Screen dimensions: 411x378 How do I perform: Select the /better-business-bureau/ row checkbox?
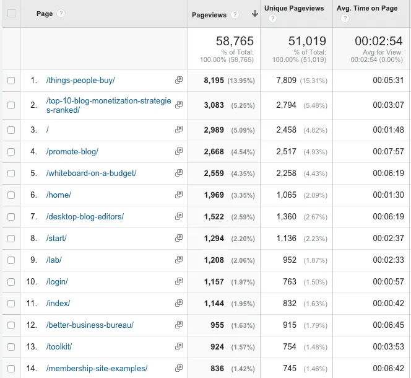11,325
